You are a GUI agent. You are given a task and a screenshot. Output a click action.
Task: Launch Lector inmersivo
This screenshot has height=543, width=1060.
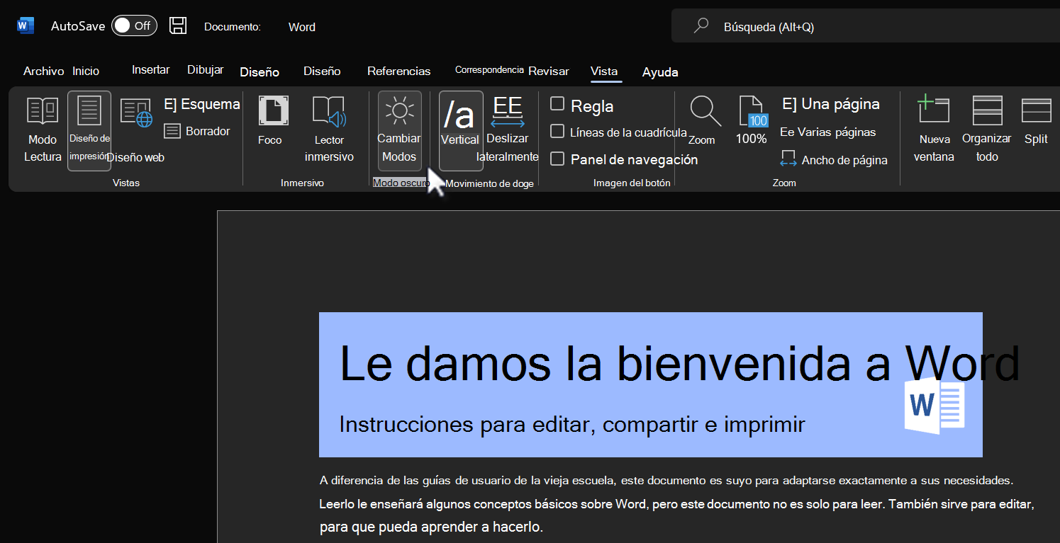[329, 130]
